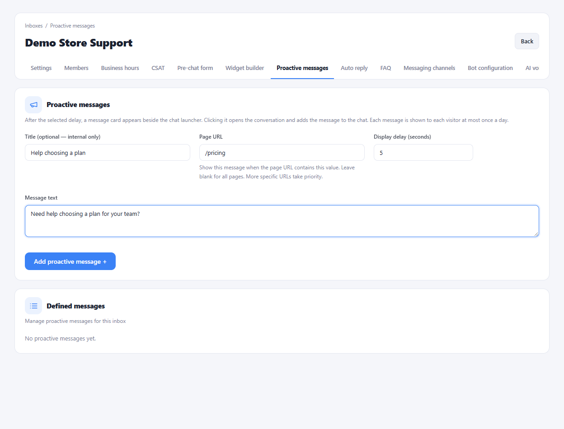Click the Page URL helper text
Viewport: 564px width, 429px height.
click(x=277, y=172)
